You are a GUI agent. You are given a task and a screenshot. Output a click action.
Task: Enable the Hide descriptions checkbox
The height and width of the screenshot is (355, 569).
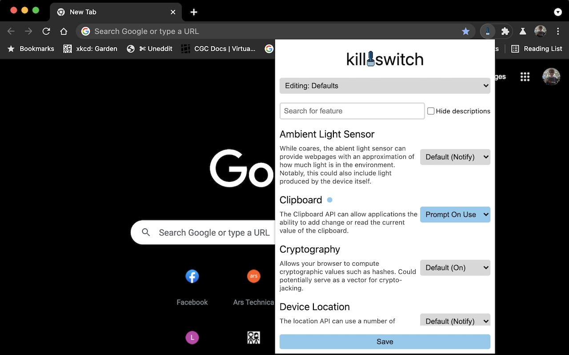(430, 110)
